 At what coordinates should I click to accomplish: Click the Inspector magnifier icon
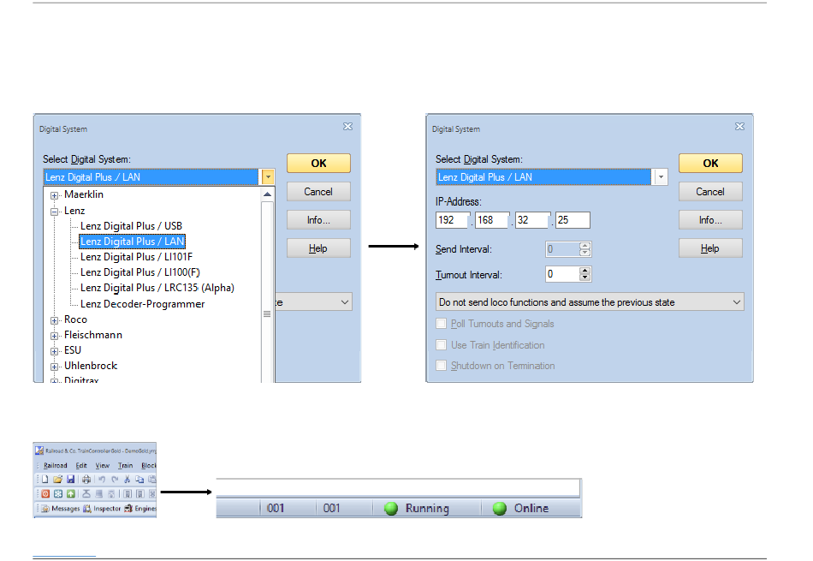click(x=87, y=509)
